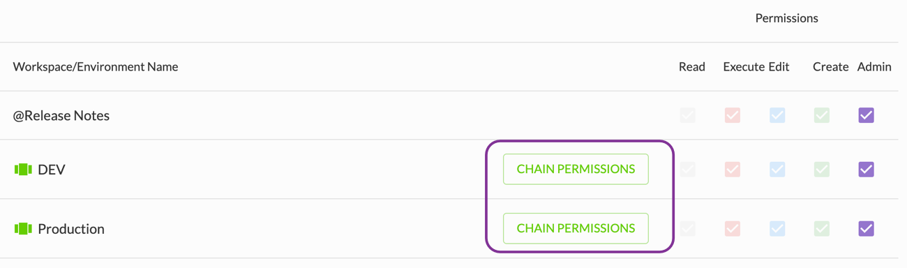
Task: Toggle Admin checkbox for DEV
Action: [x=866, y=170]
